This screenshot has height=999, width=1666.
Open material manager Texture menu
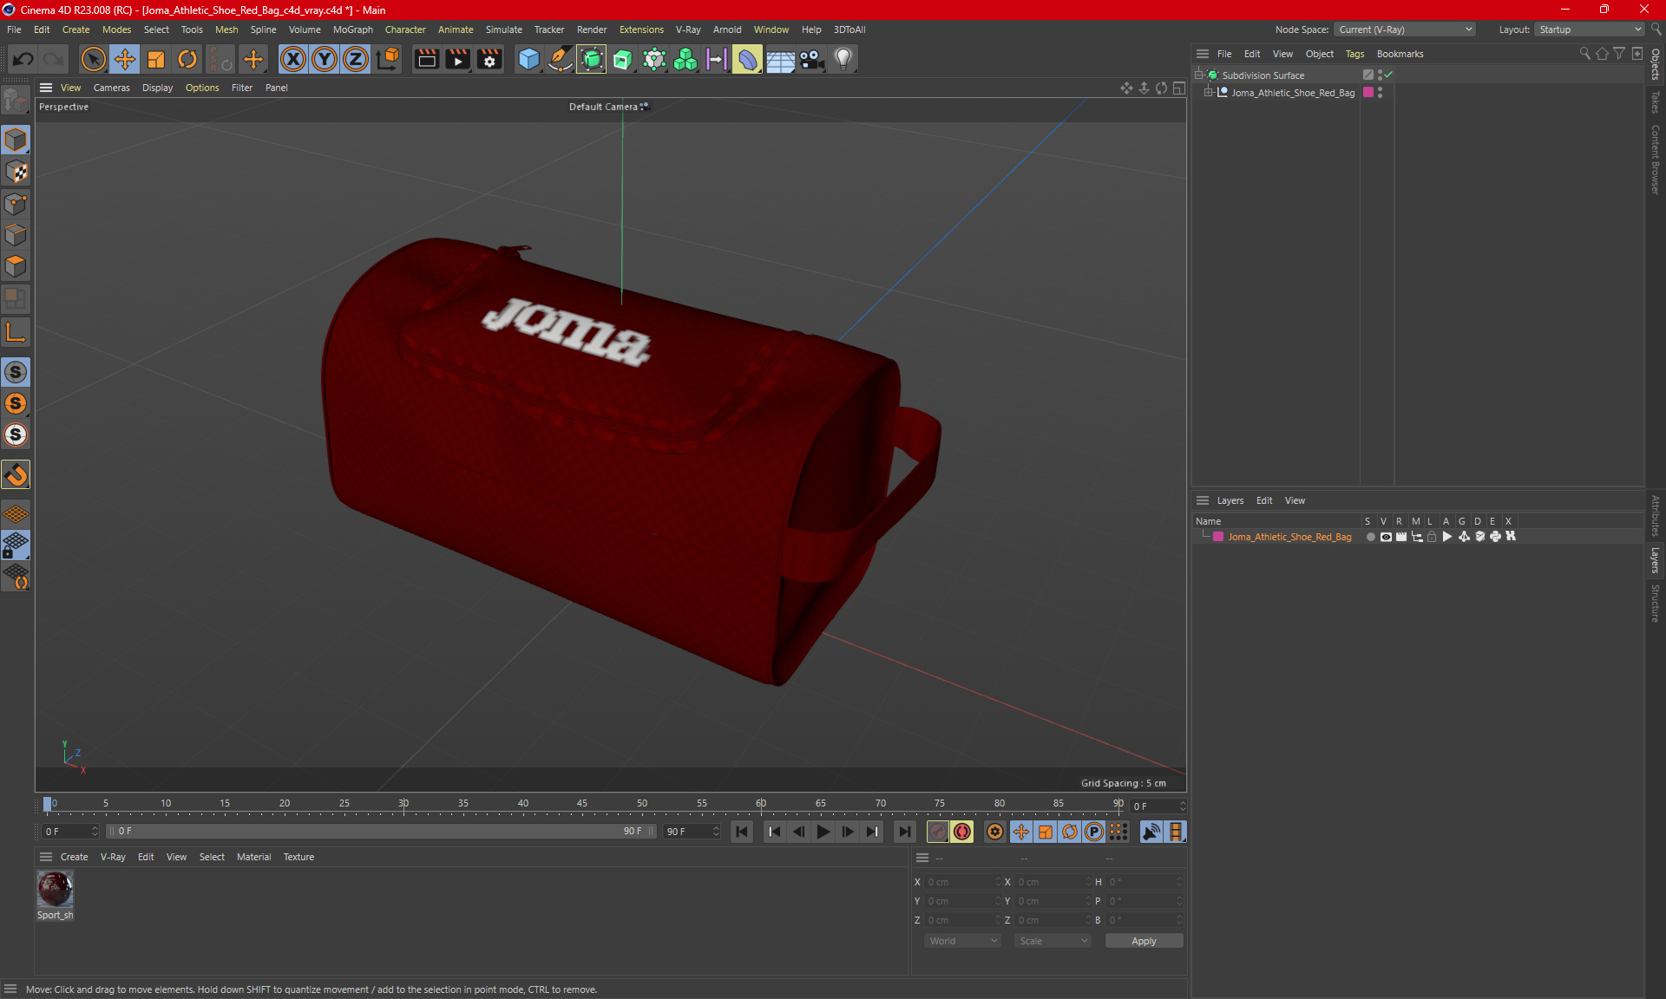point(298,857)
